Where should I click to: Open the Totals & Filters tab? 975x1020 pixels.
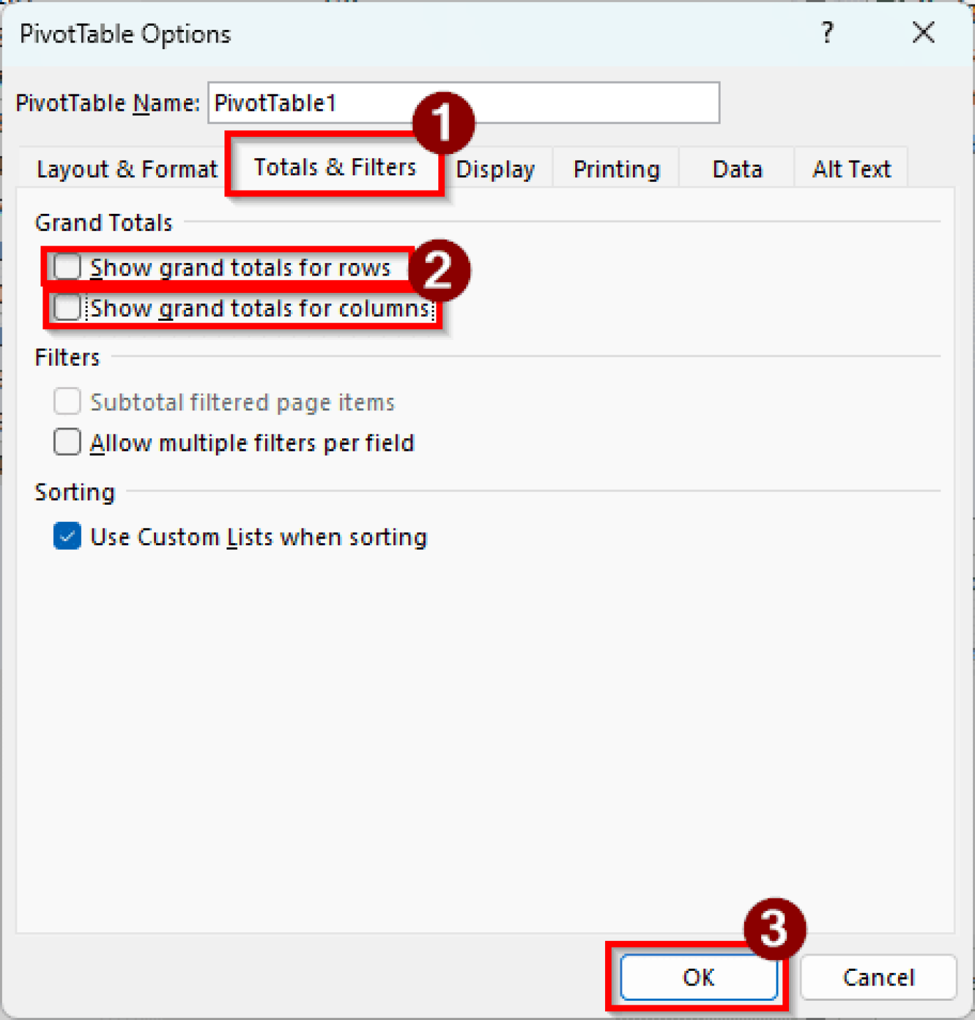click(x=334, y=167)
